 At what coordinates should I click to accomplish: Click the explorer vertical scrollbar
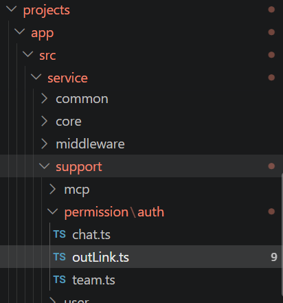(x=282, y=235)
